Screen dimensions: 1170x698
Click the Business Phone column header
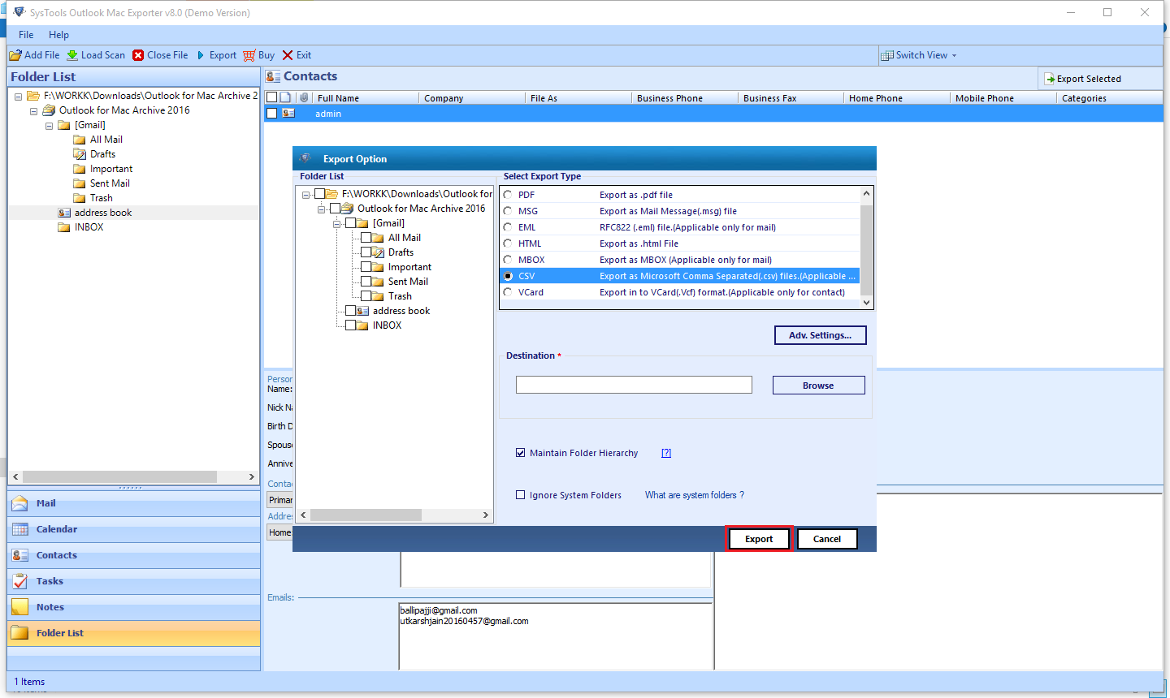(x=684, y=97)
